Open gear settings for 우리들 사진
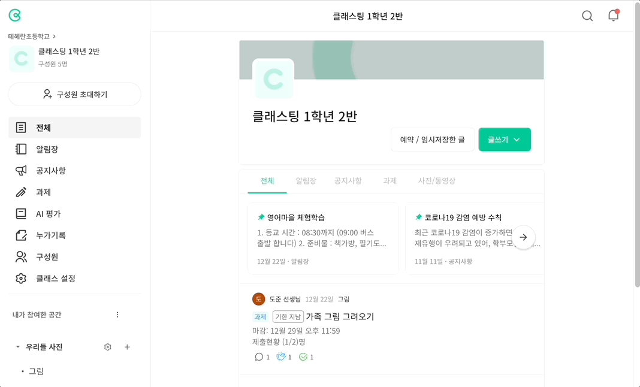The width and height of the screenshot is (640, 387). pos(108,347)
